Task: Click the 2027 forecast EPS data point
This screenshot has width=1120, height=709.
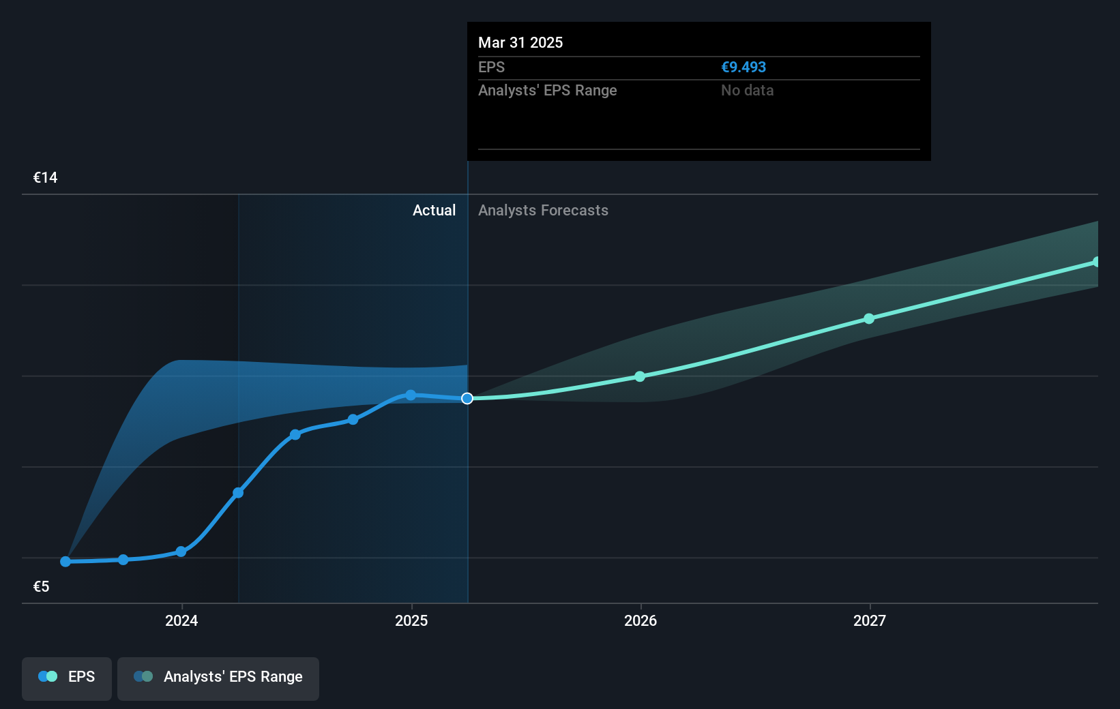Action: coord(869,318)
